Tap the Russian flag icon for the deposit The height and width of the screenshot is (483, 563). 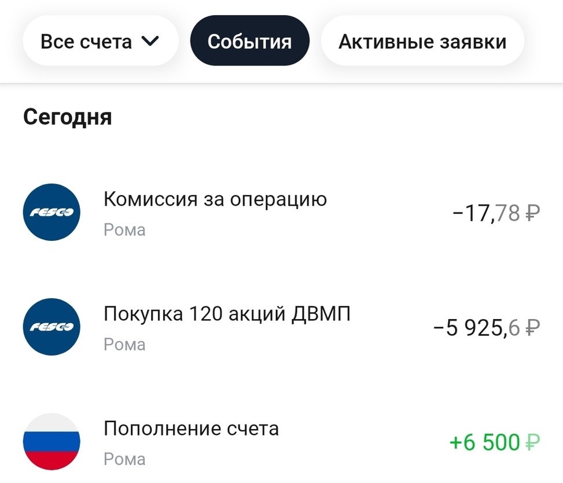click(51, 442)
